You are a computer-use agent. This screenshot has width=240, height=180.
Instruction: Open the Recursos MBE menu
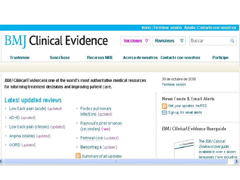(x=100, y=58)
